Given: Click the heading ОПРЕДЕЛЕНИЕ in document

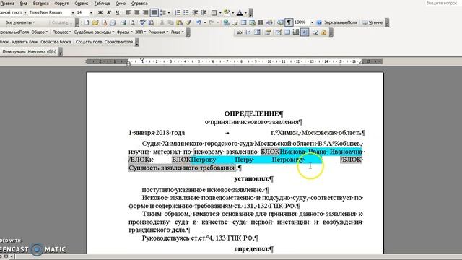Looking at the screenshot, I should pyautogui.click(x=252, y=113).
